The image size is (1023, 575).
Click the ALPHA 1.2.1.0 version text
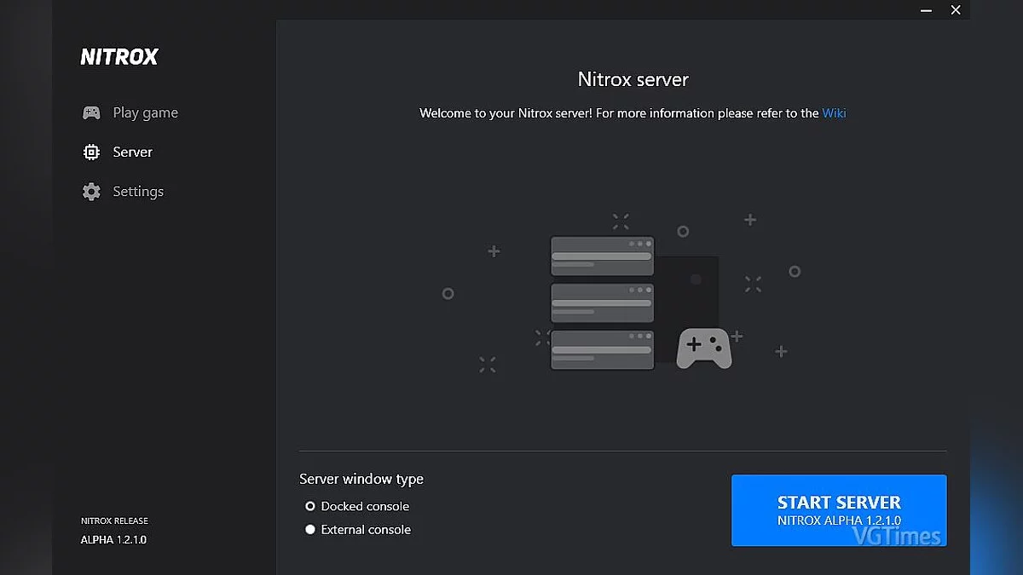(x=113, y=540)
